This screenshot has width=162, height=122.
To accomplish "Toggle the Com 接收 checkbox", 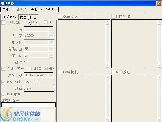I will click(60, 72).
